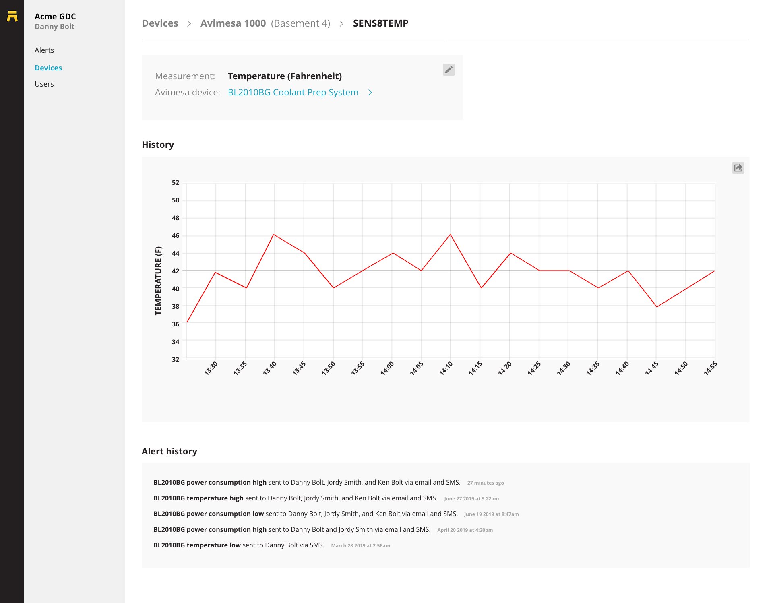Edit sensor settings with pencil icon
773x603 pixels.
pos(449,70)
